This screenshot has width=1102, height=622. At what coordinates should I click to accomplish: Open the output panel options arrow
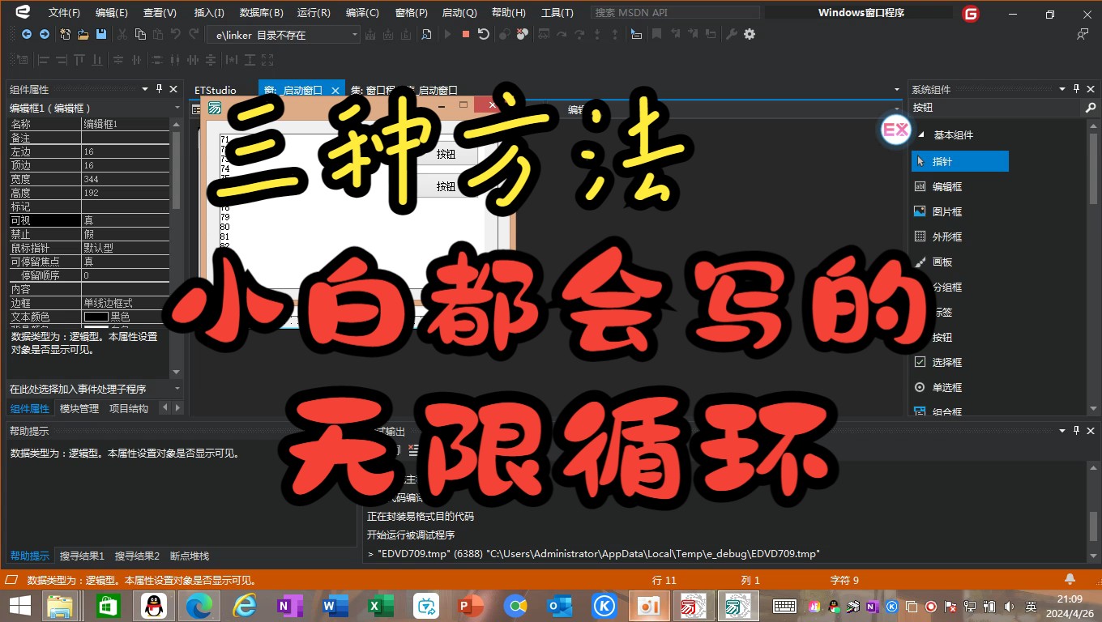click(x=1062, y=431)
